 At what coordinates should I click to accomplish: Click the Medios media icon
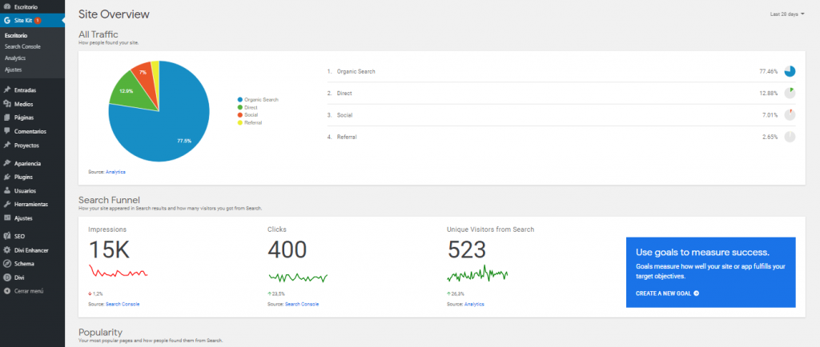[6, 104]
